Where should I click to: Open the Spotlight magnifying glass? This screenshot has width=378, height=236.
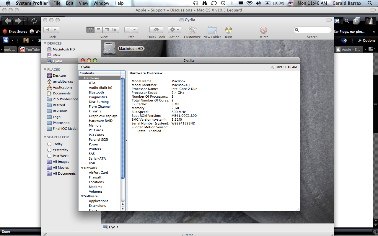point(370,3)
